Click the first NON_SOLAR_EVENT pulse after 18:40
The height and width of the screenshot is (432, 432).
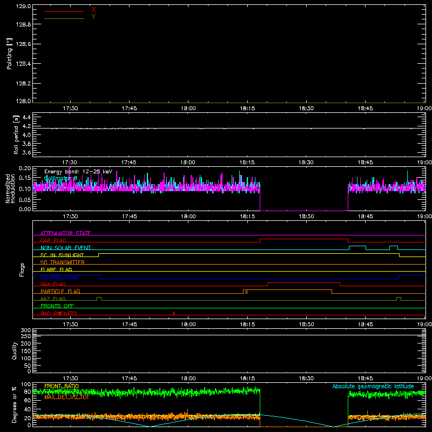click(x=357, y=246)
